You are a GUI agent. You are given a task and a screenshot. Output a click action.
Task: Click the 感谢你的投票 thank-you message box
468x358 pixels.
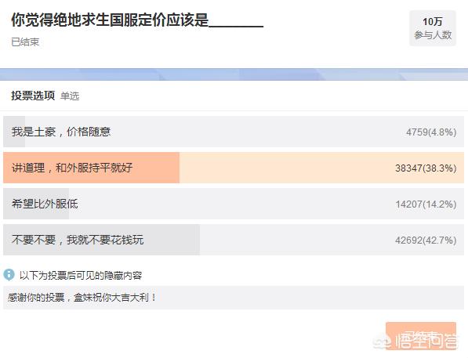(234, 298)
